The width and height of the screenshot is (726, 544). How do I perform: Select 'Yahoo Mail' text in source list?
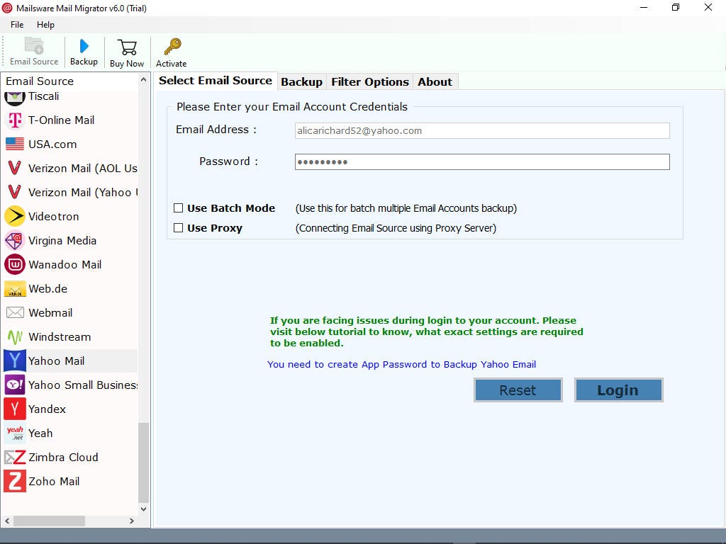(56, 361)
